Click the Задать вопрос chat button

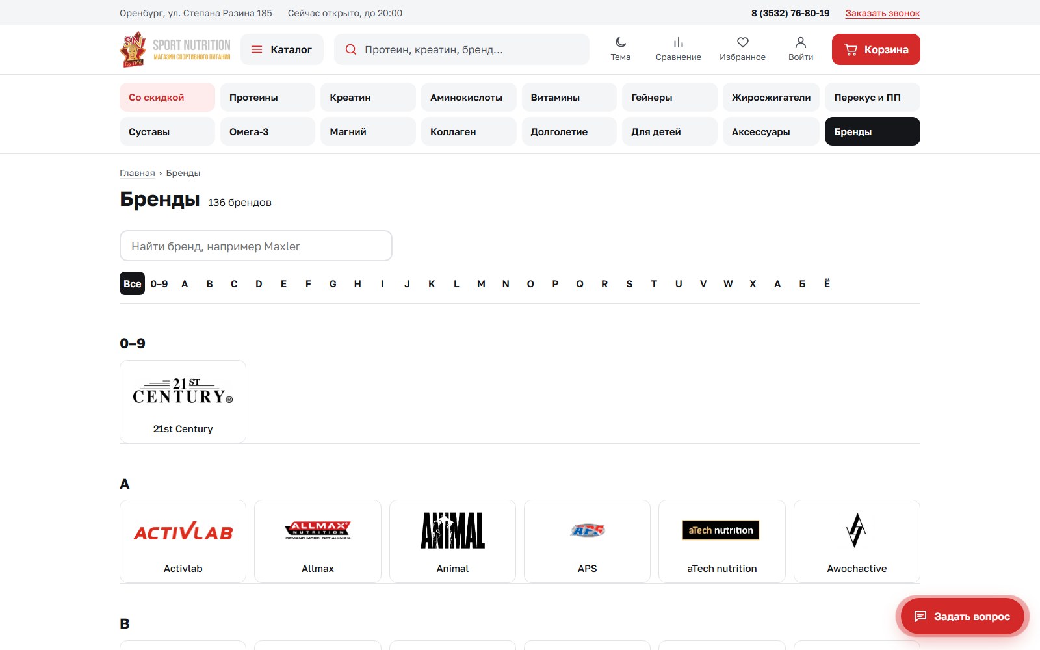pyautogui.click(x=962, y=616)
